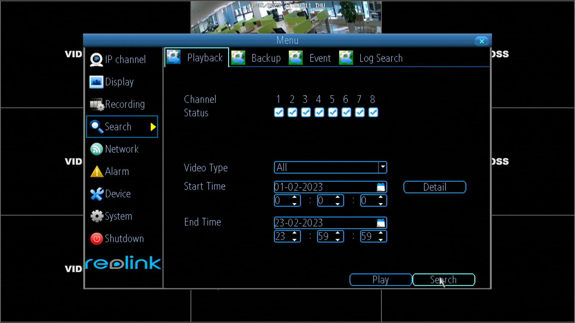This screenshot has height=323, width=575.
Task: Uncheck channel 1 status checkbox
Action: point(279,113)
